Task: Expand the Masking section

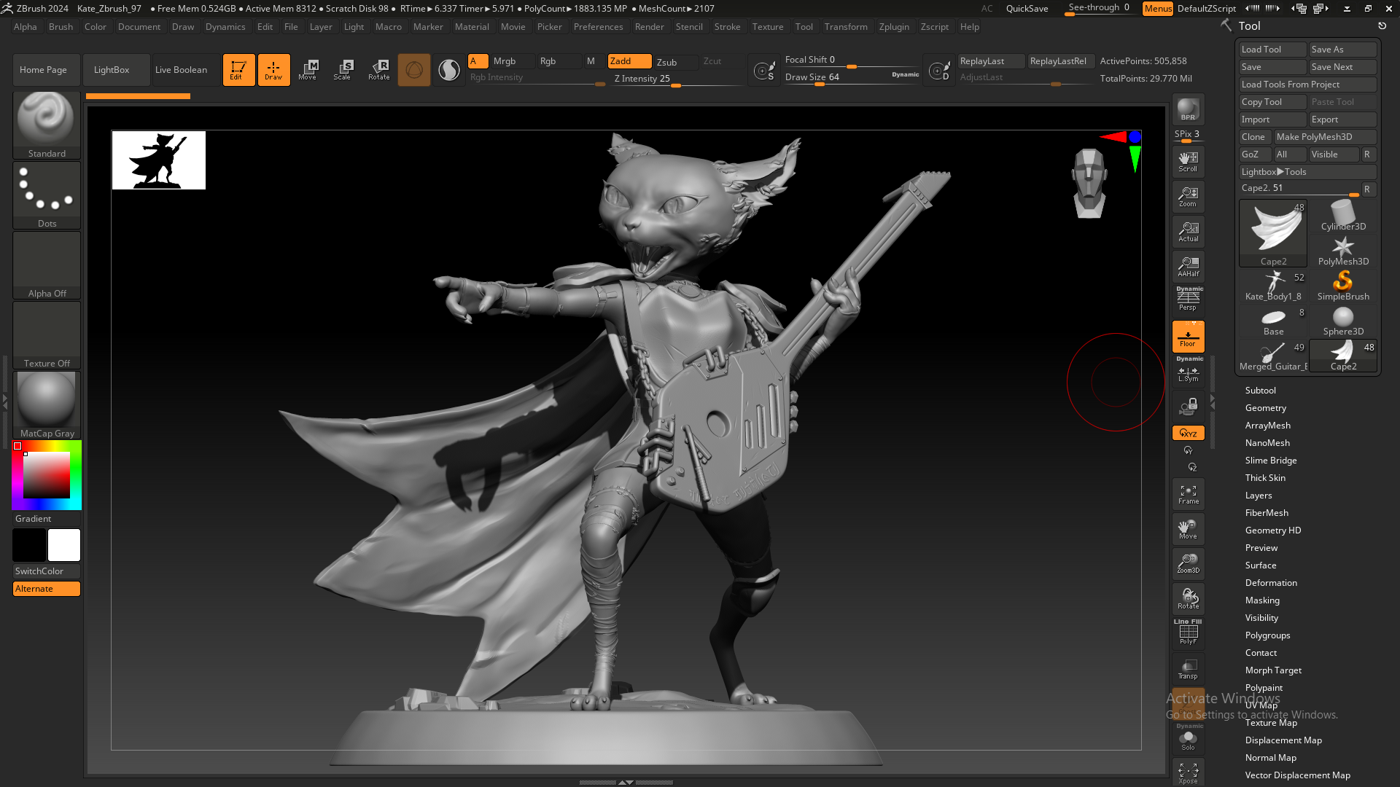Action: (1262, 600)
